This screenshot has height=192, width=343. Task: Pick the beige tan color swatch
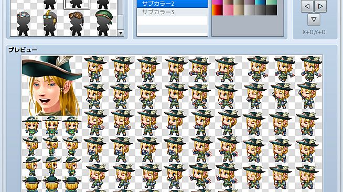239,10
